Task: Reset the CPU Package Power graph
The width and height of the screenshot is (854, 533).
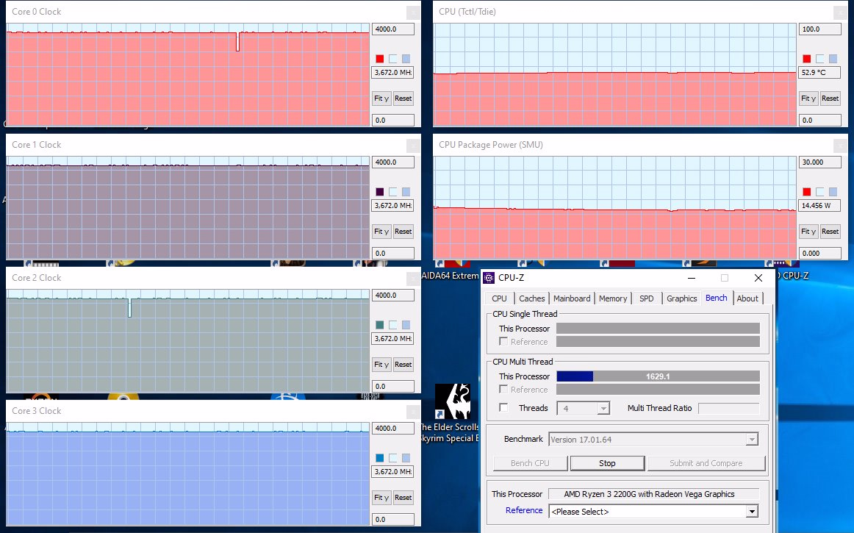Action: 830,232
